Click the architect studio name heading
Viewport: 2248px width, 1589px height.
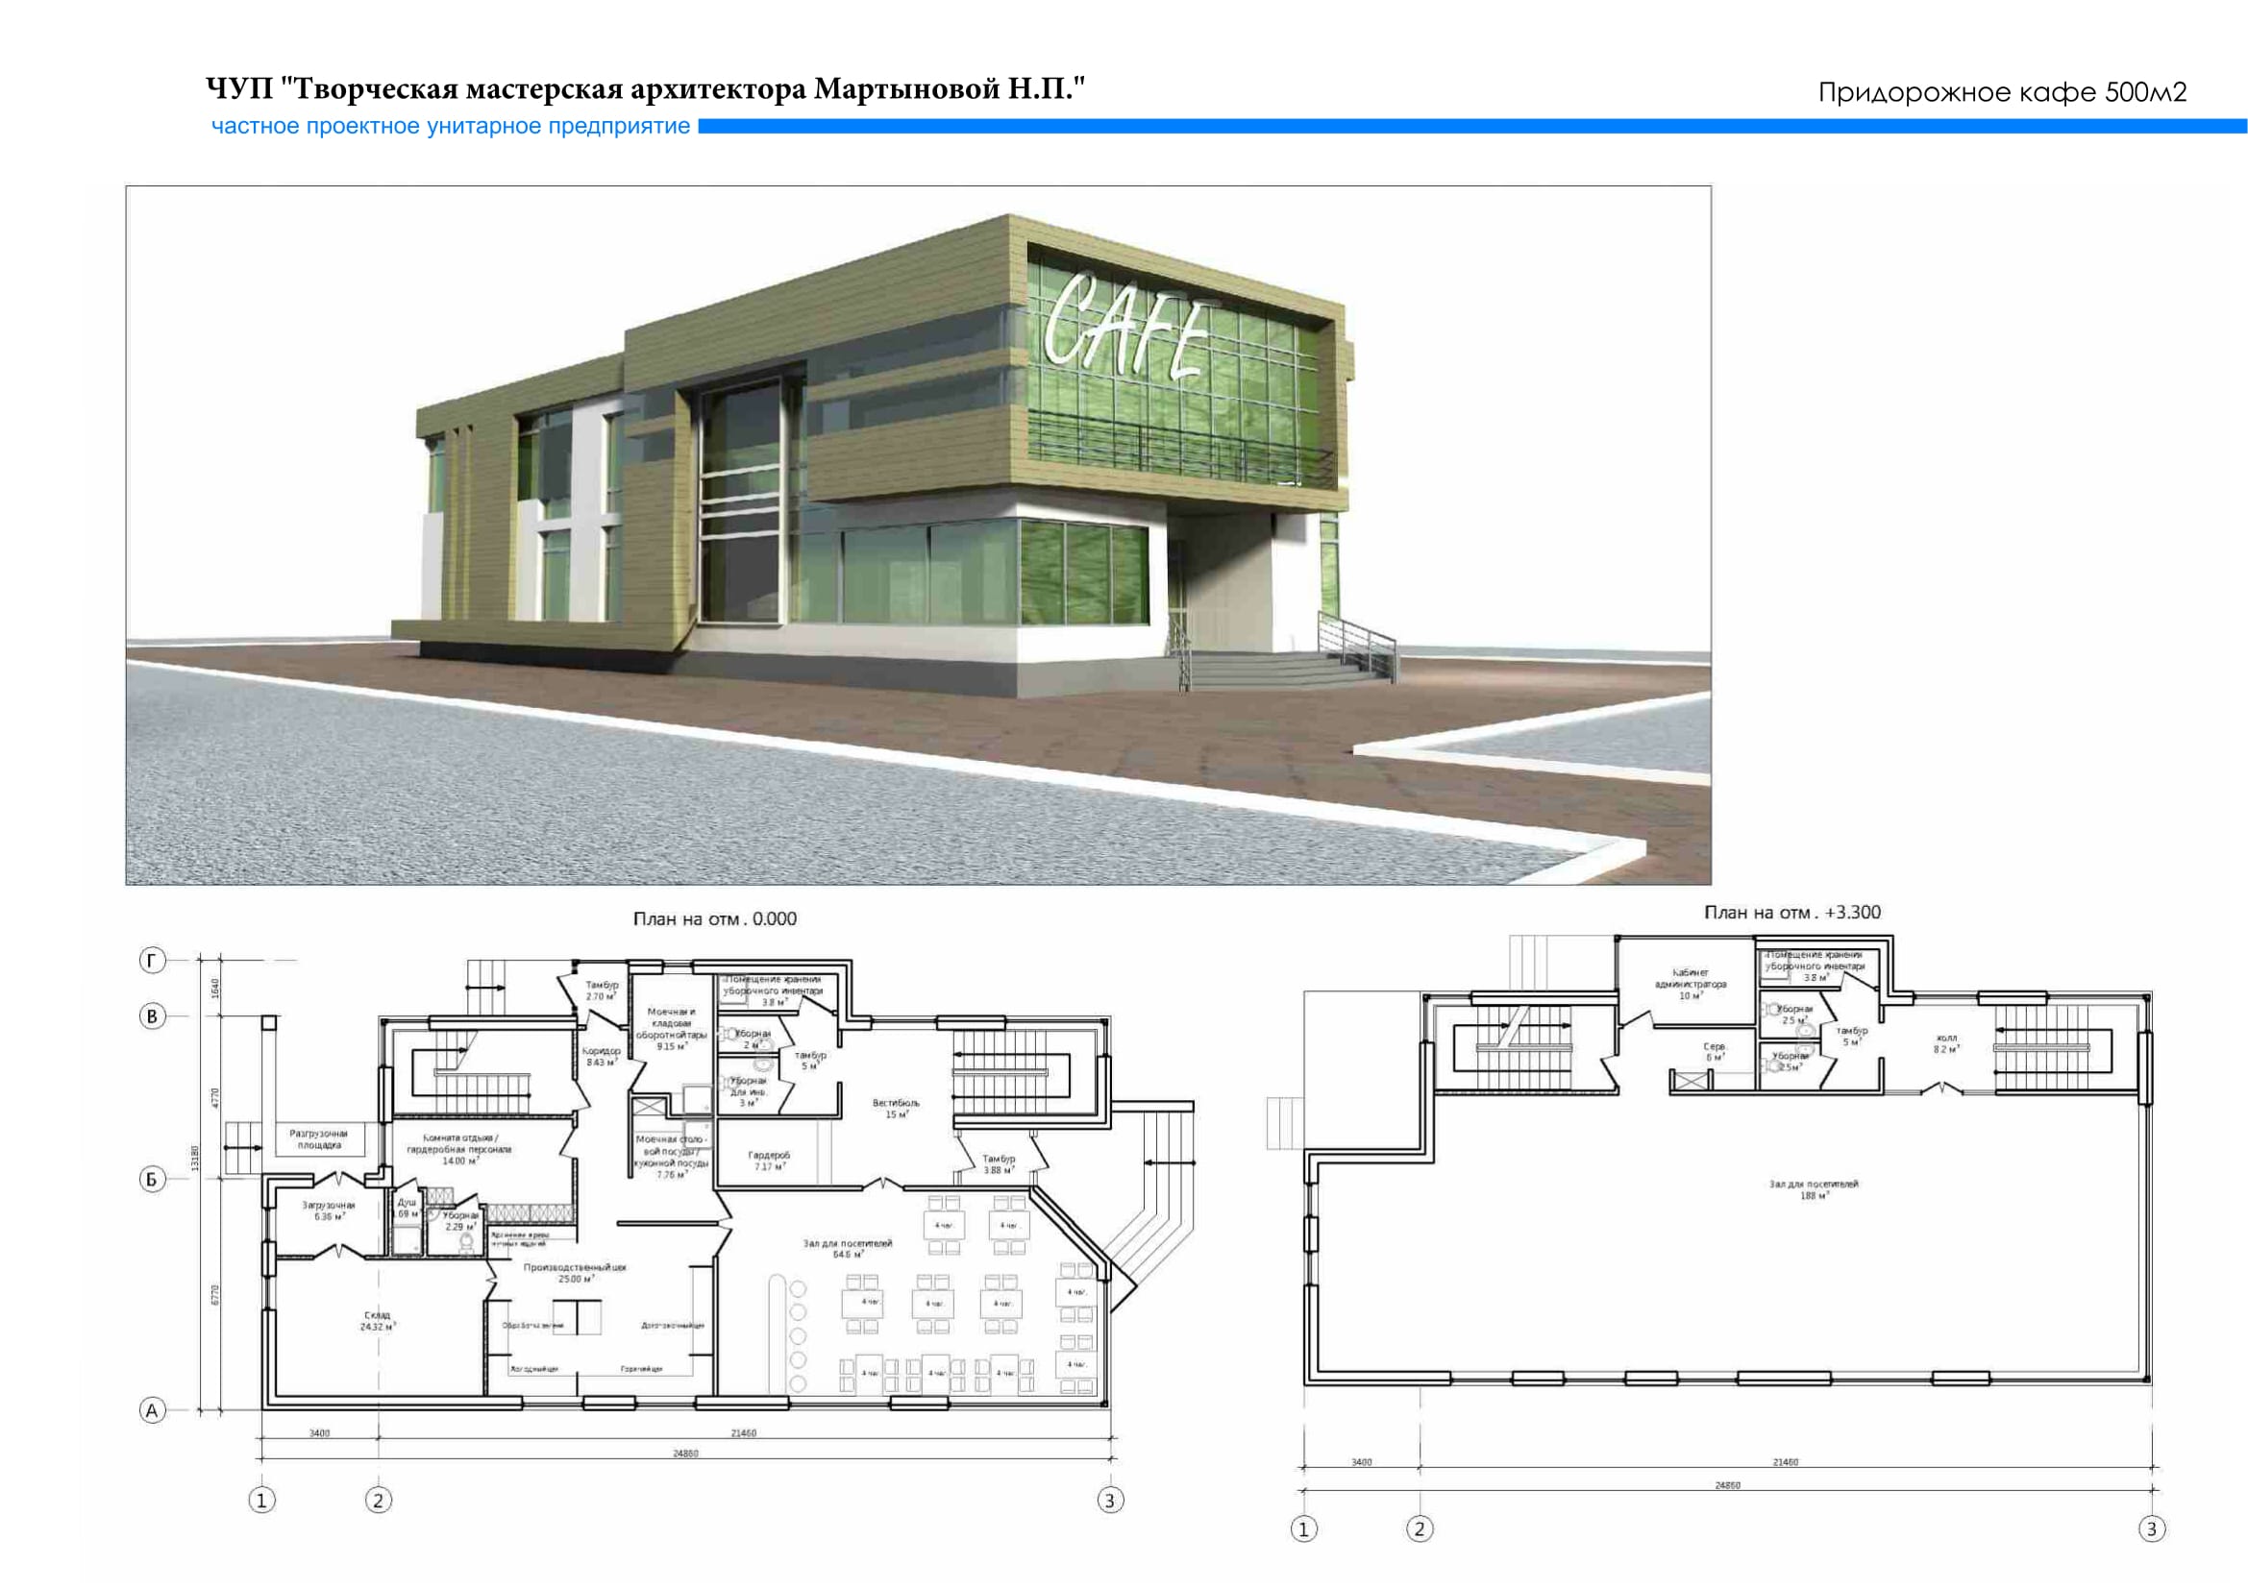click(645, 89)
